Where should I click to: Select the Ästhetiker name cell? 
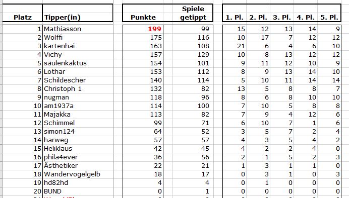point(78,166)
